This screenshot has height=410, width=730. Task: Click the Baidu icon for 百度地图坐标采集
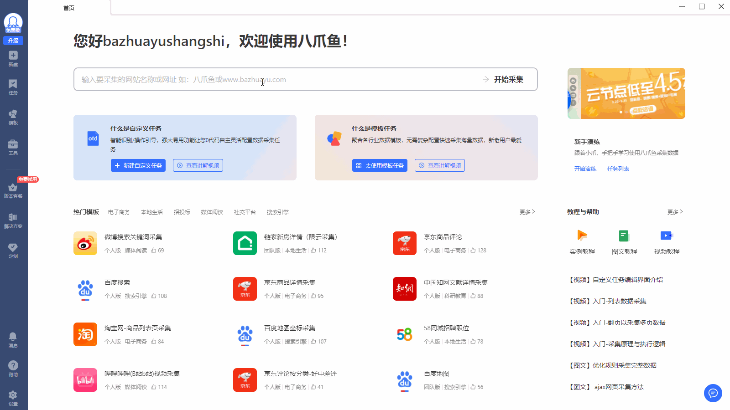click(x=245, y=334)
